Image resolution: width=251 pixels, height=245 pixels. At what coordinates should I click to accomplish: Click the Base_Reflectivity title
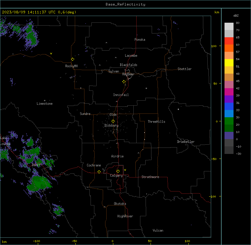(x=125, y=4)
